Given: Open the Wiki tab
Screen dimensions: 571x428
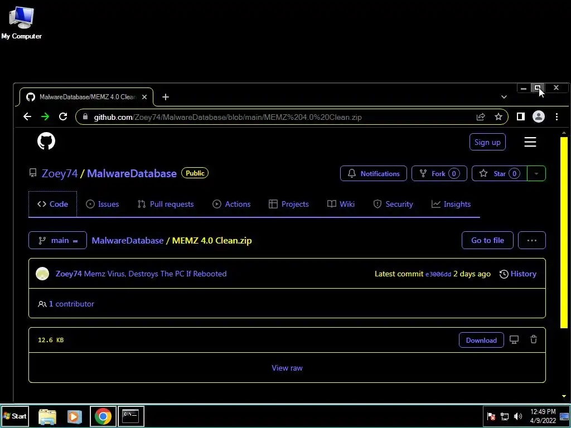Looking at the screenshot, I should coord(341,204).
